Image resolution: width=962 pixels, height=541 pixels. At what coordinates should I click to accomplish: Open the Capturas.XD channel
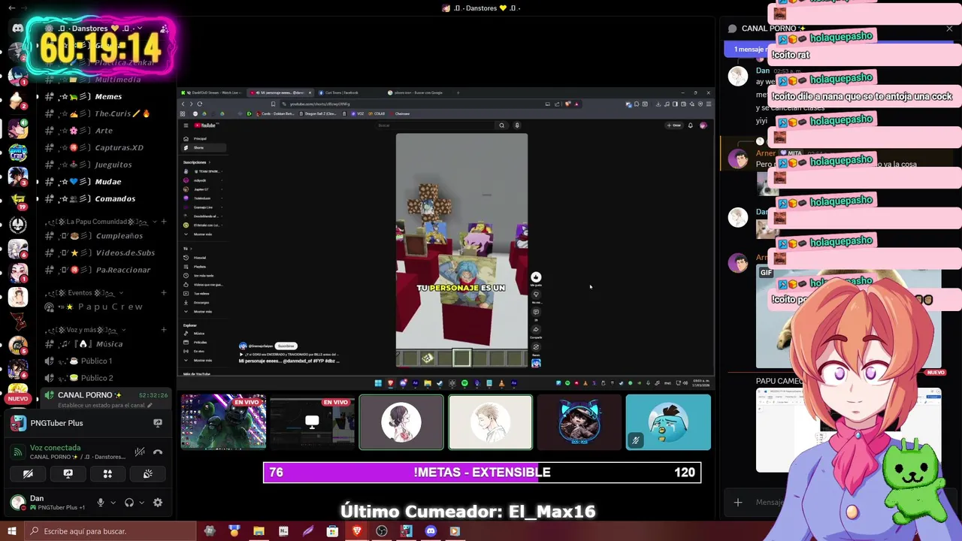click(x=108, y=147)
